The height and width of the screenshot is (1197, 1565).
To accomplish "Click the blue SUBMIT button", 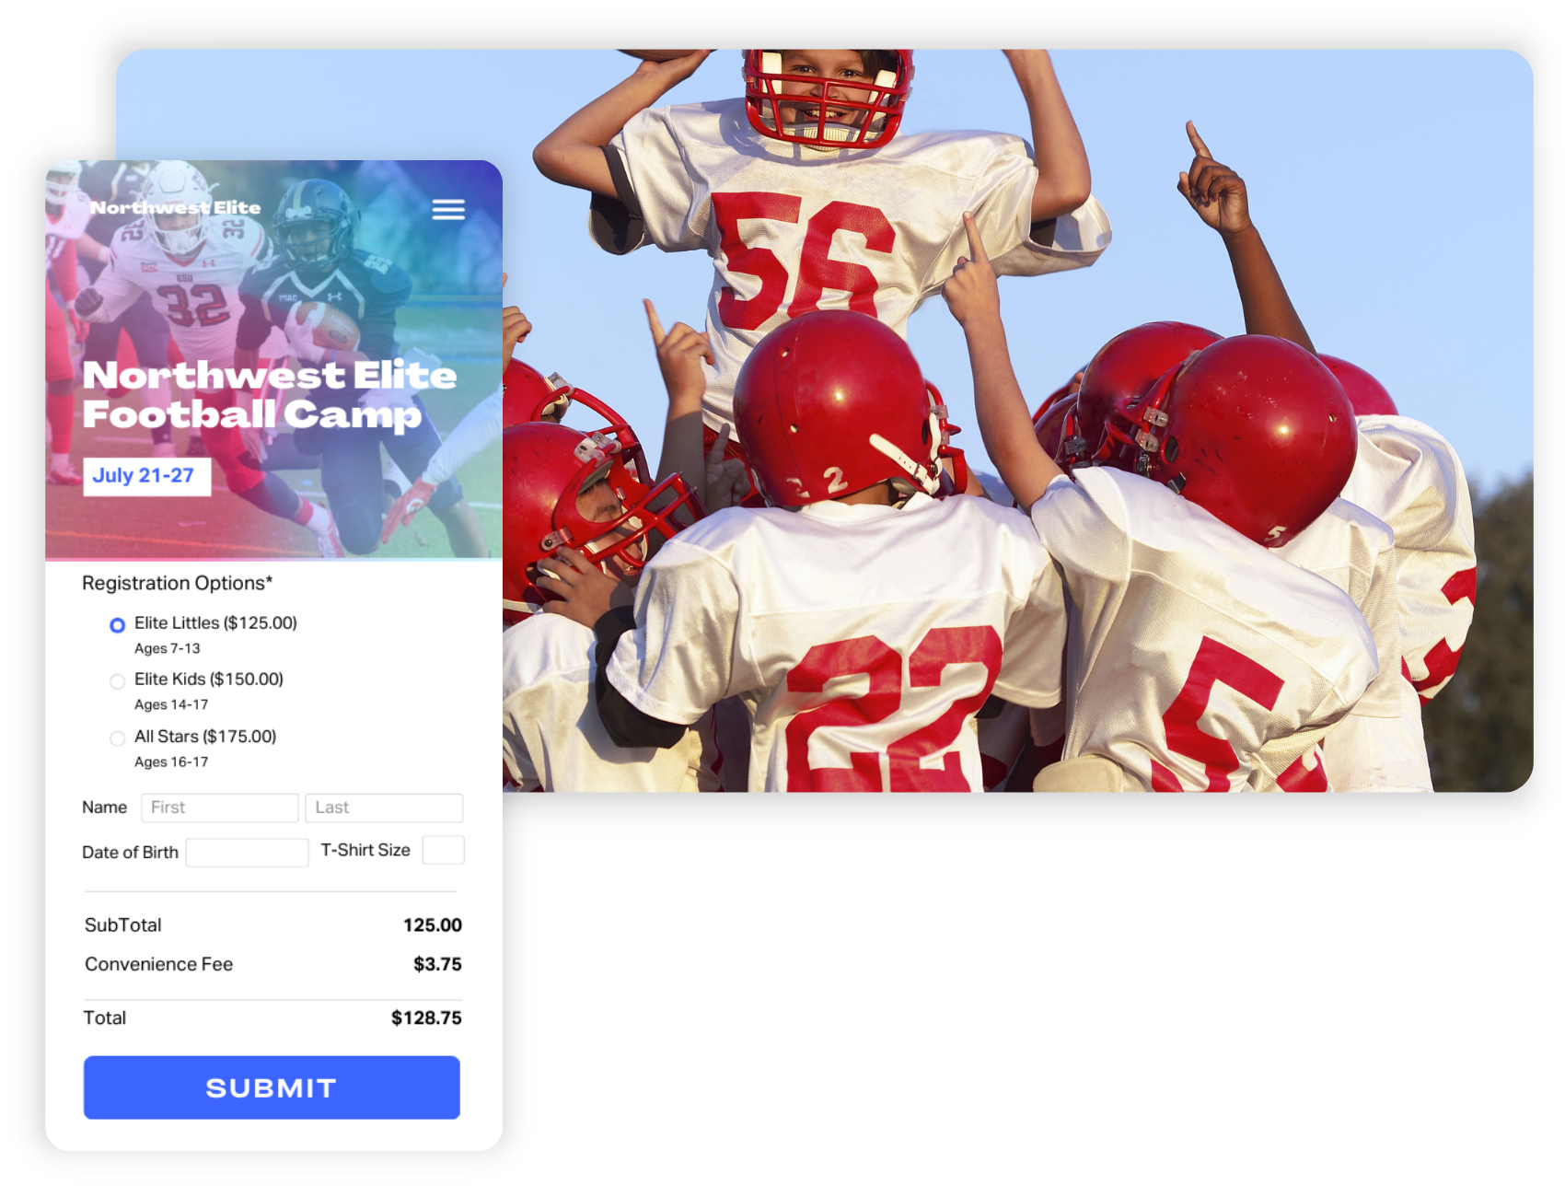I will click(272, 1087).
